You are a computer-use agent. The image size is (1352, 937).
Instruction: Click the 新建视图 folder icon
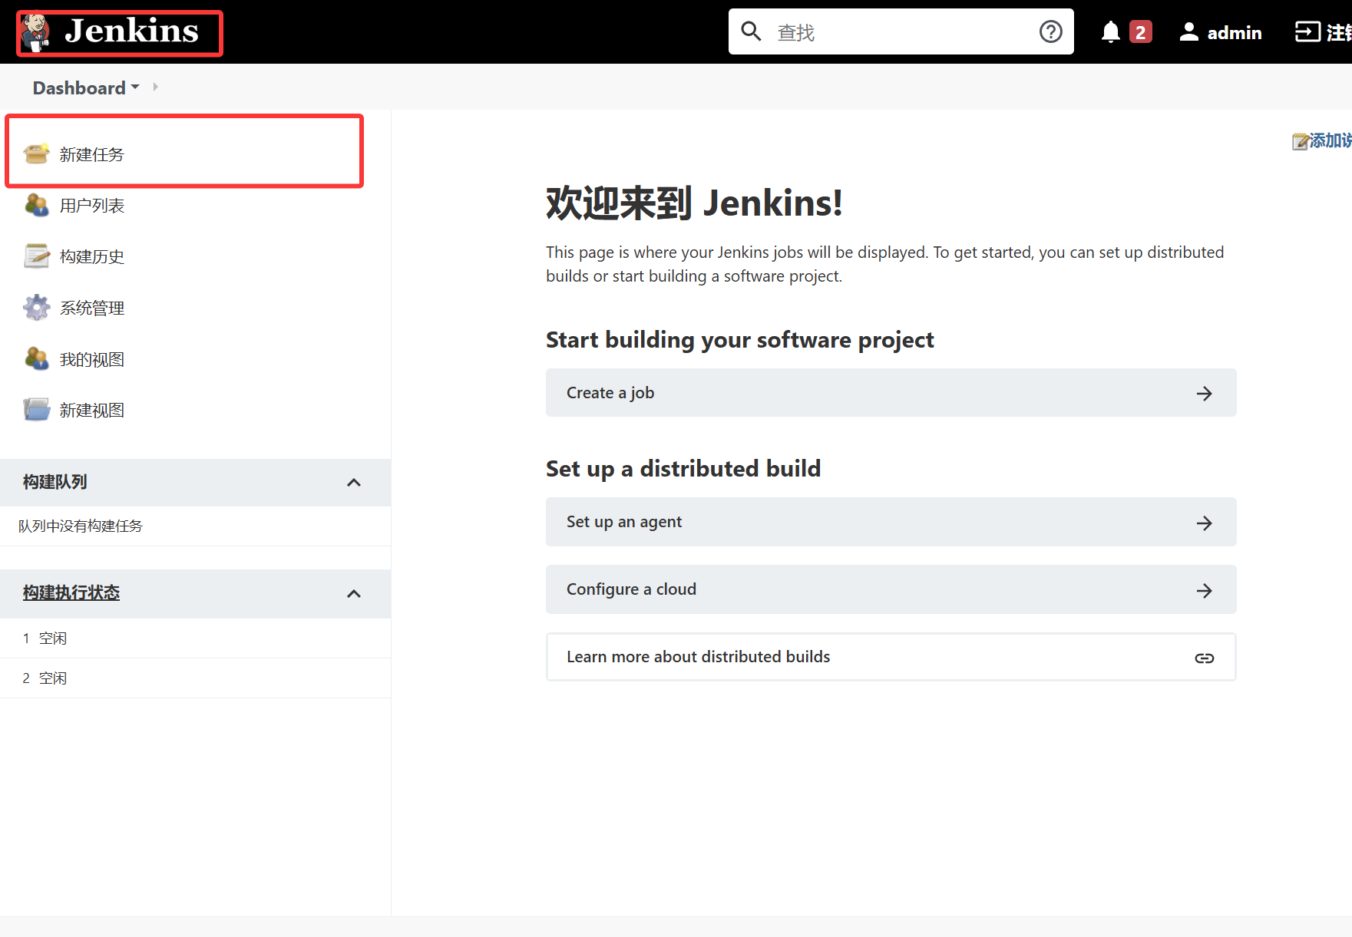pos(36,409)
